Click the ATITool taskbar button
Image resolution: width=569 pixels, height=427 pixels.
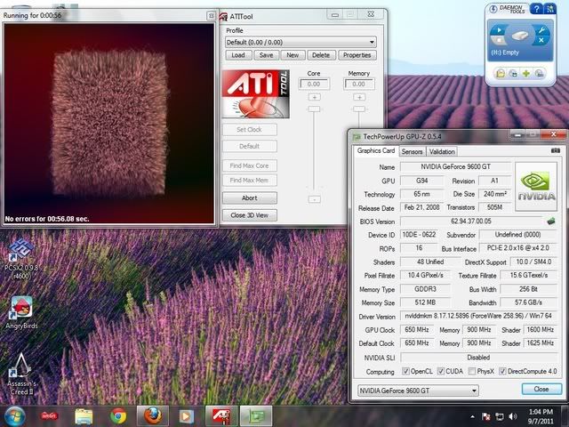[x=221, y=416]
